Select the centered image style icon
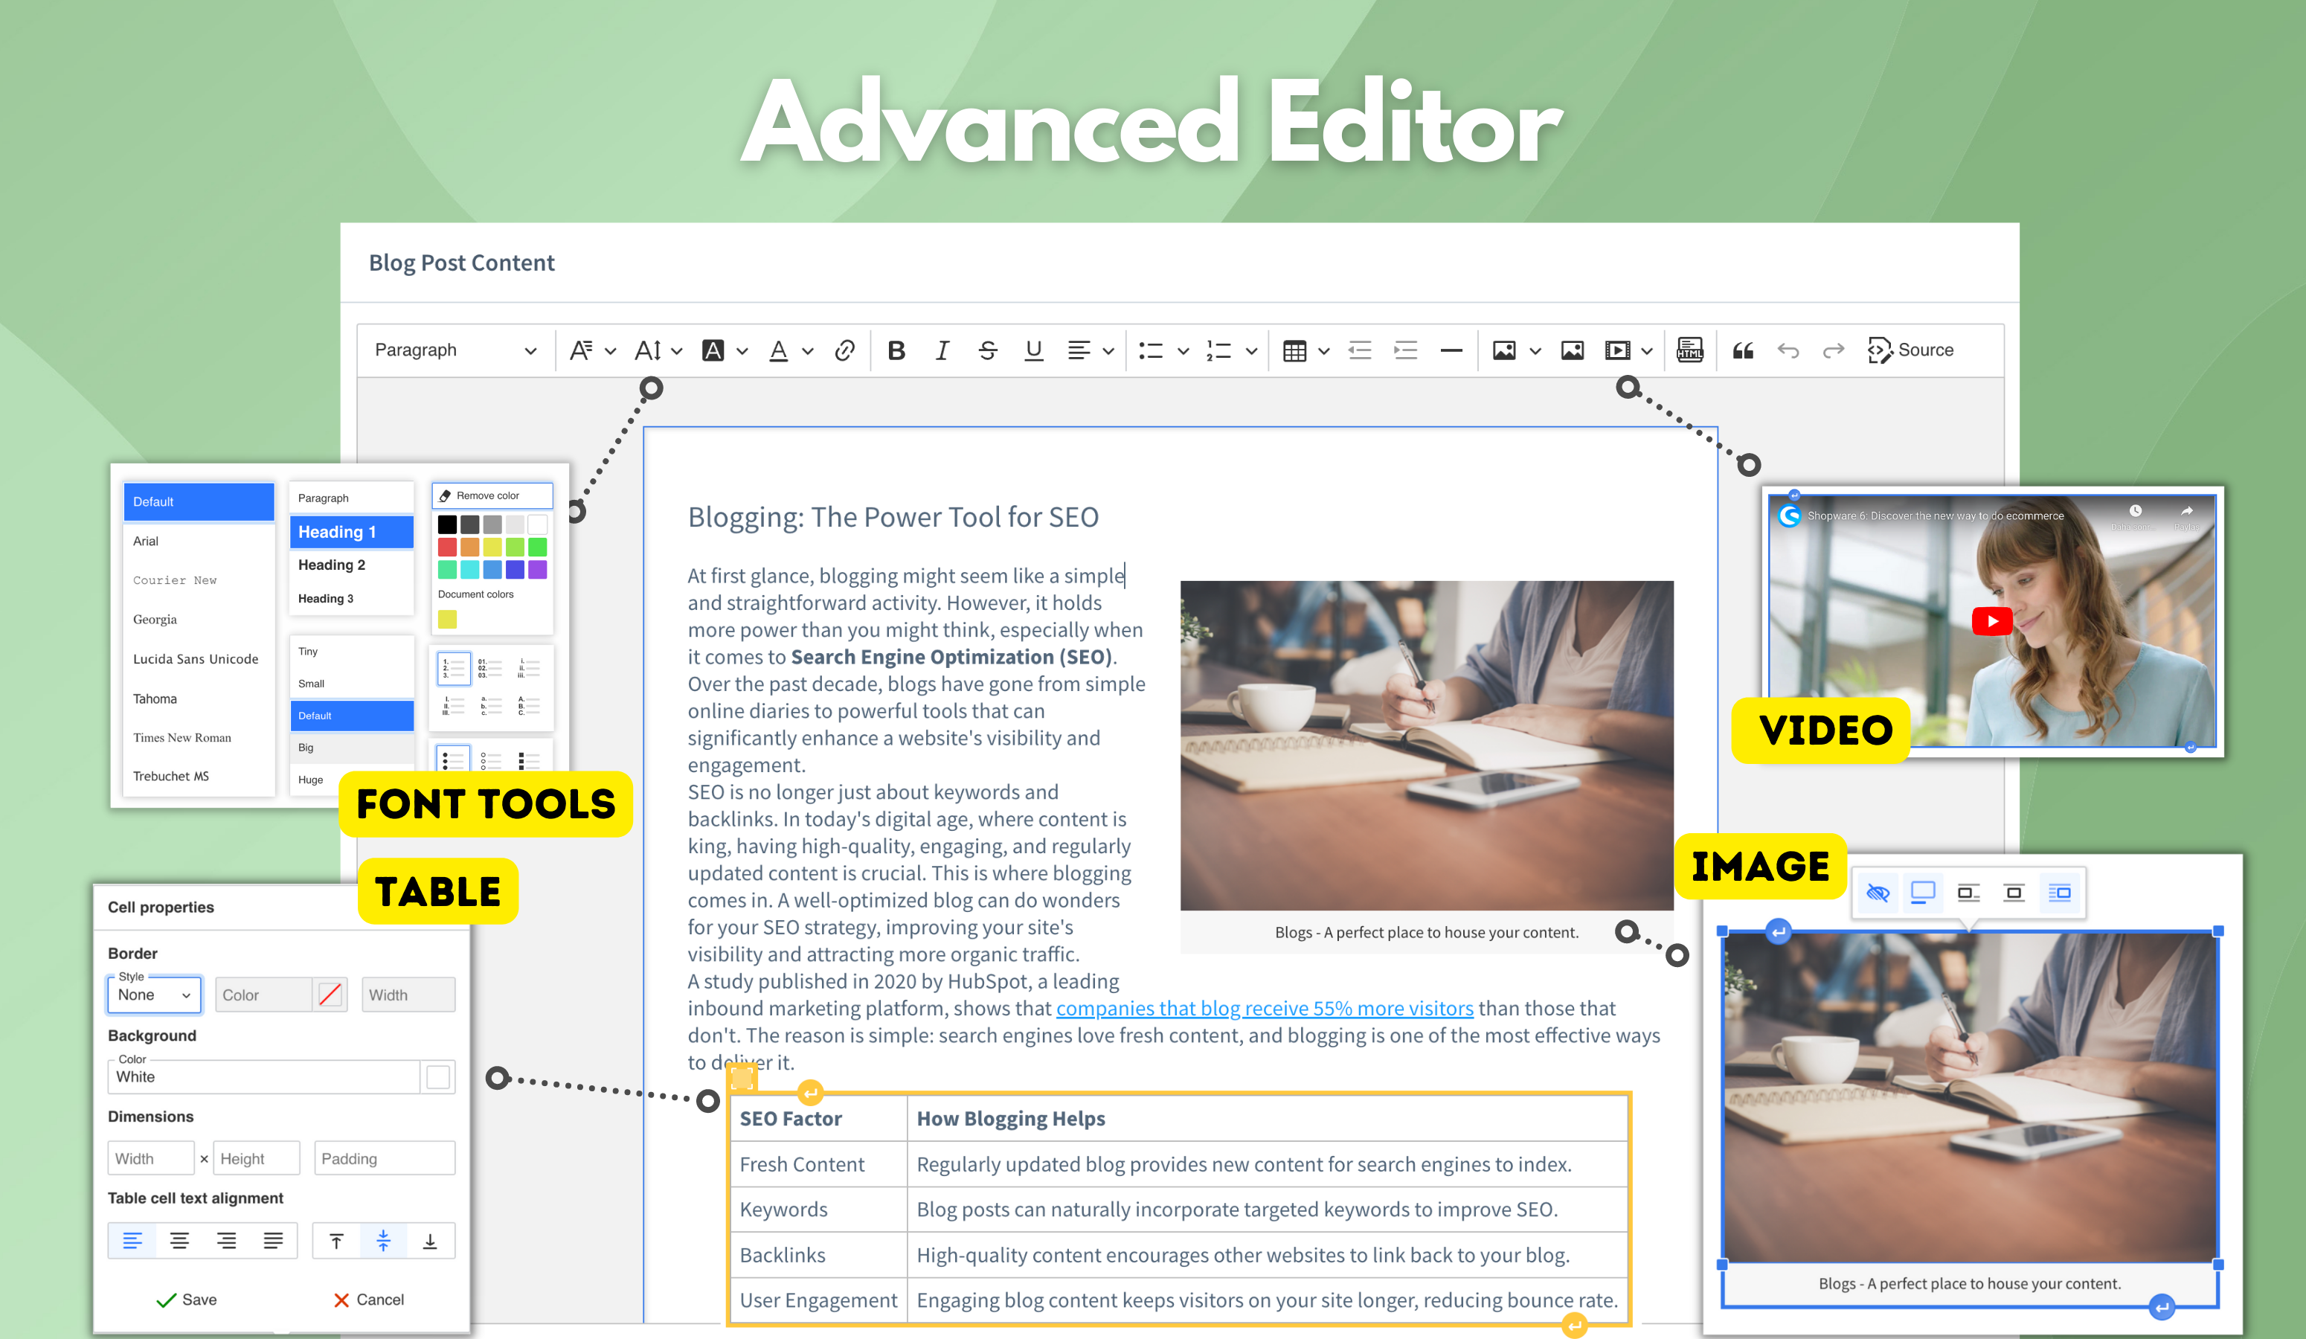This screenshot has height=1339, width=2306. tap(2013, 893)
